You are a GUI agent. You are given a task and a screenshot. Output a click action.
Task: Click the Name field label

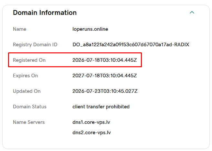20,29
